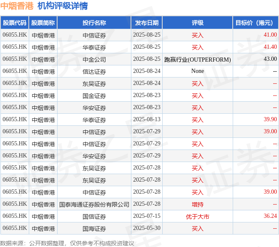Click 国信证券 broker name
Image resolution: width=279 pixels, height=247 pixels.
point(94,217)
